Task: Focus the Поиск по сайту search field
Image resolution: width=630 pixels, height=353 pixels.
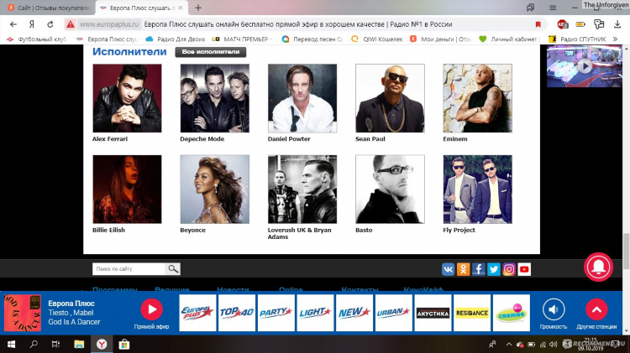Action: click(x=129, y=269)
